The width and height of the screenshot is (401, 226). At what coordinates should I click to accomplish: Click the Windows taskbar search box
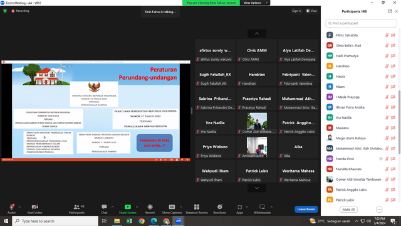point(55,221)
